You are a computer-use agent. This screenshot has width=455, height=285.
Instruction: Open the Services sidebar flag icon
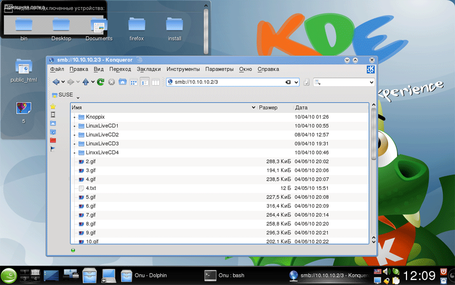53,149
